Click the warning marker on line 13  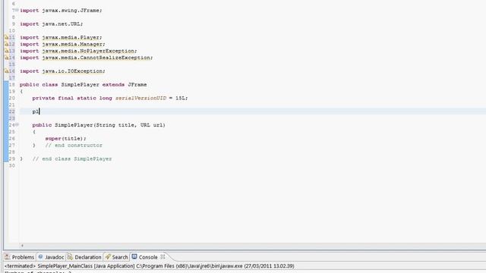(6, 51)
